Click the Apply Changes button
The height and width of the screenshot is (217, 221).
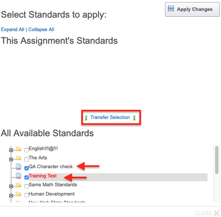(192, 9)
